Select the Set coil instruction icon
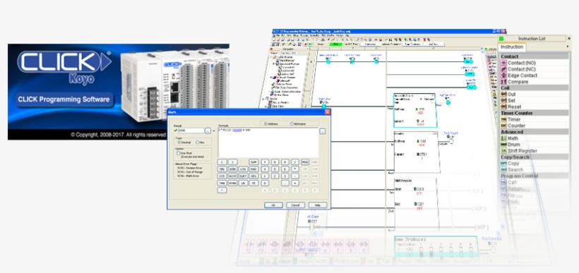Viewport: 579px width, 273px height. click(x=503, y=101)
